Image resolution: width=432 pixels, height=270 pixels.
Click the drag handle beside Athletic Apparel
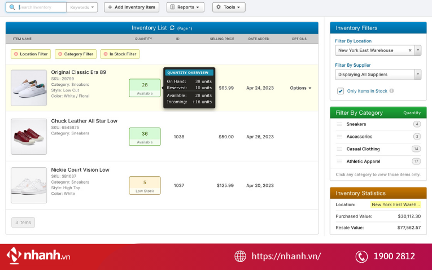click(339, 162)
